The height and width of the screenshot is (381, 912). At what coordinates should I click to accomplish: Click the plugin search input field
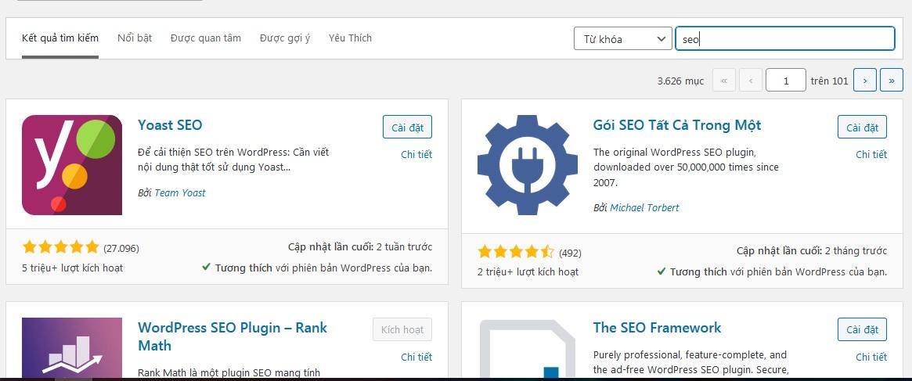point(784,38)
